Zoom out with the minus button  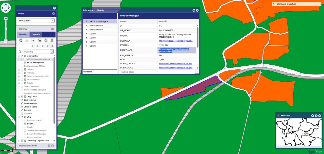pyautogui.click(x=6, y=41)
